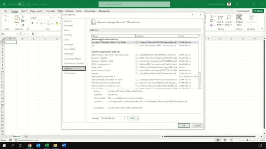Screen dimensions: 266x149
Task: Expand the Paste options arrow
Action: point(17,25)
